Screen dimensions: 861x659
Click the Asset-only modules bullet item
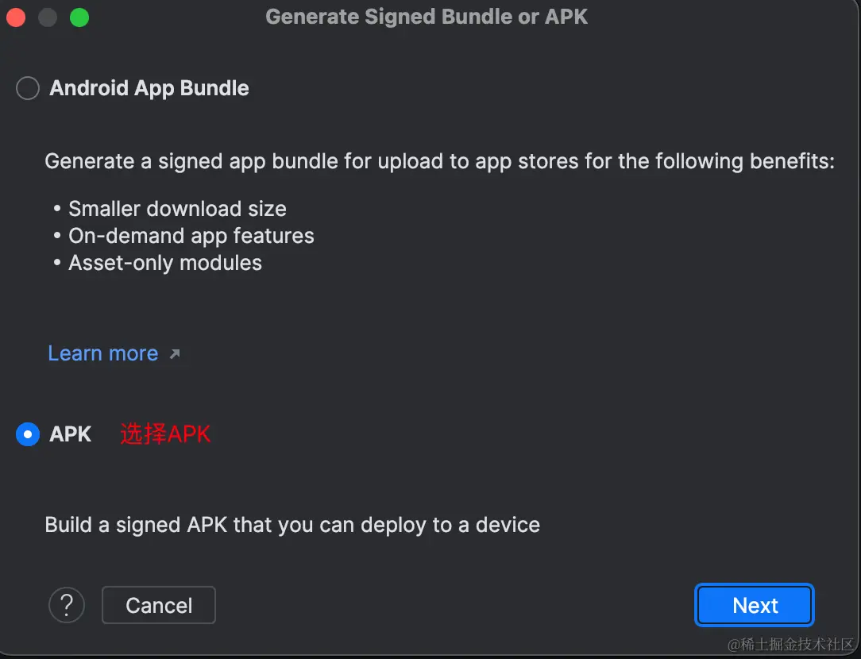pos(164,263)
